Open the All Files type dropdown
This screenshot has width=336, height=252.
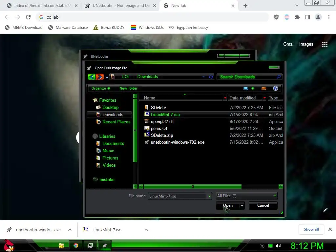pyautogui.click(x=246, y=196)
